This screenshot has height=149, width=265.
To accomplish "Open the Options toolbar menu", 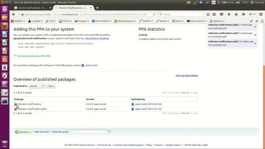I will (217, 21).
